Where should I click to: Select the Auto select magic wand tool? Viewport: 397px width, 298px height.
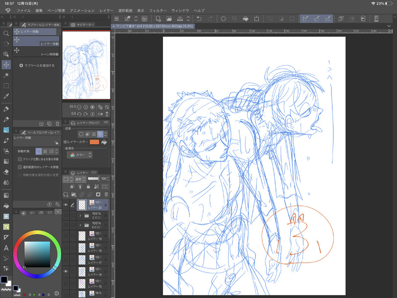(6, 75)
